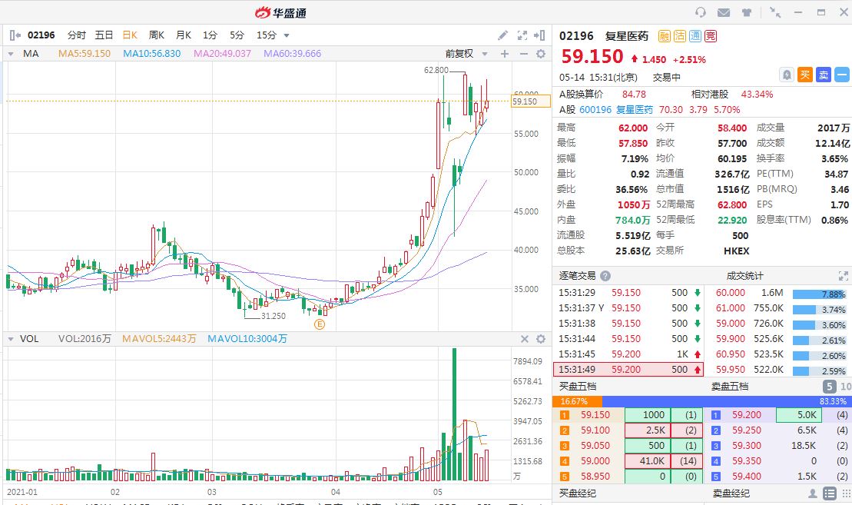Set a price alert bell icon
This screenshot has height=505, width=852.
pos(786,75)
